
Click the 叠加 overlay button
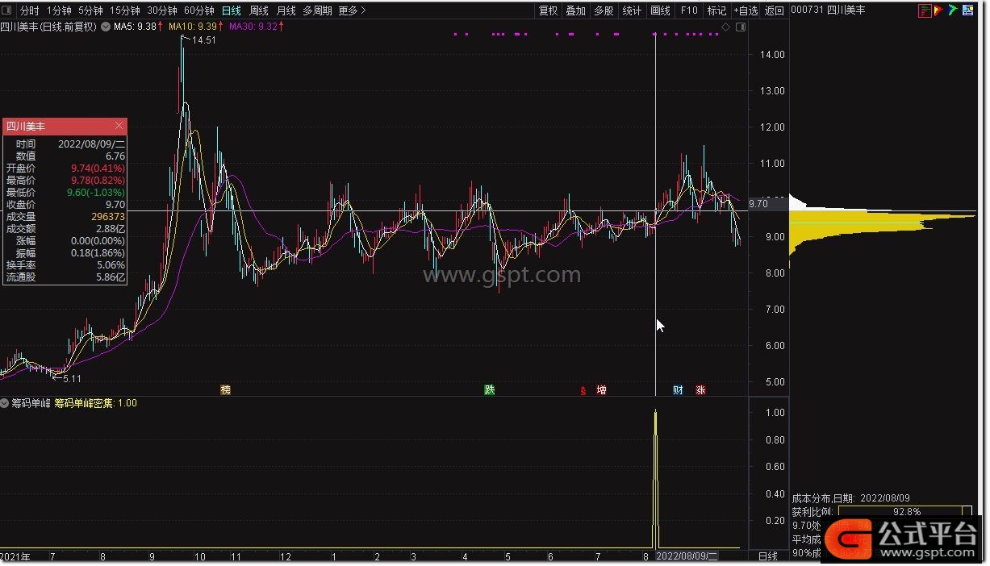click(576, 10)
